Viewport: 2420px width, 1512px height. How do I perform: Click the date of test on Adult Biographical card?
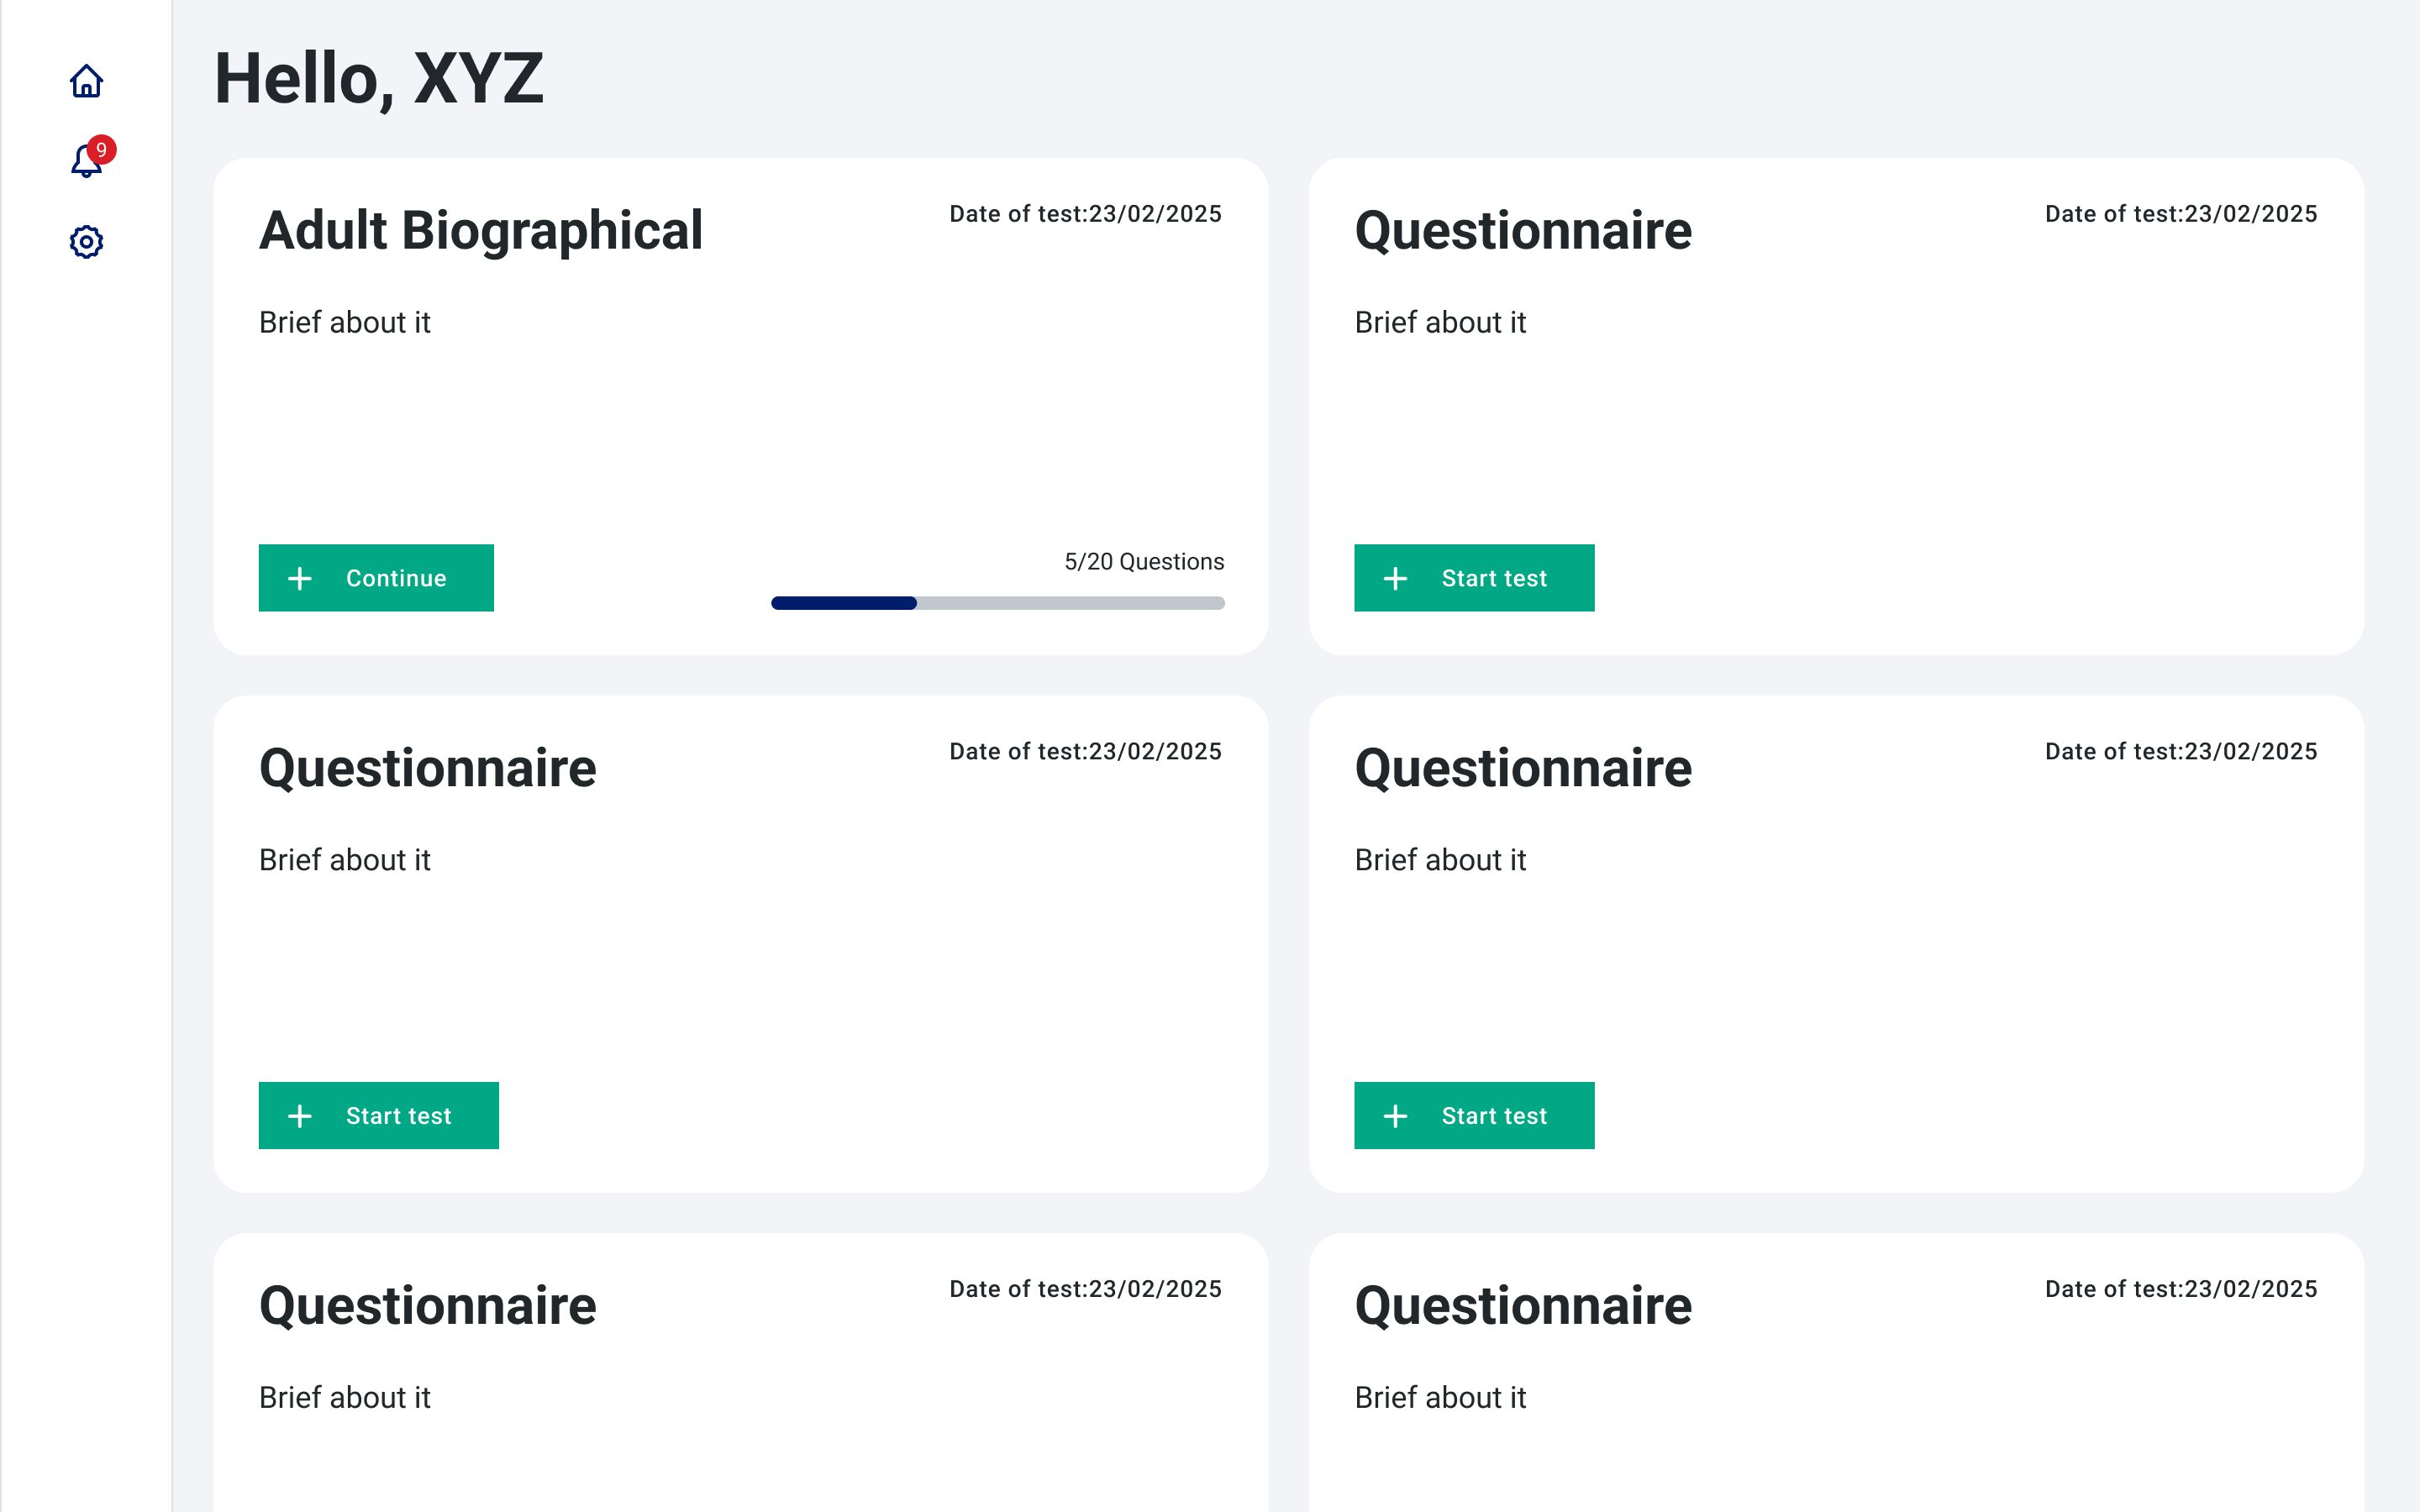[1084, 213]
